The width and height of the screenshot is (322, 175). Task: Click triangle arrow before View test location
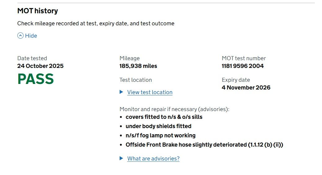121,92
